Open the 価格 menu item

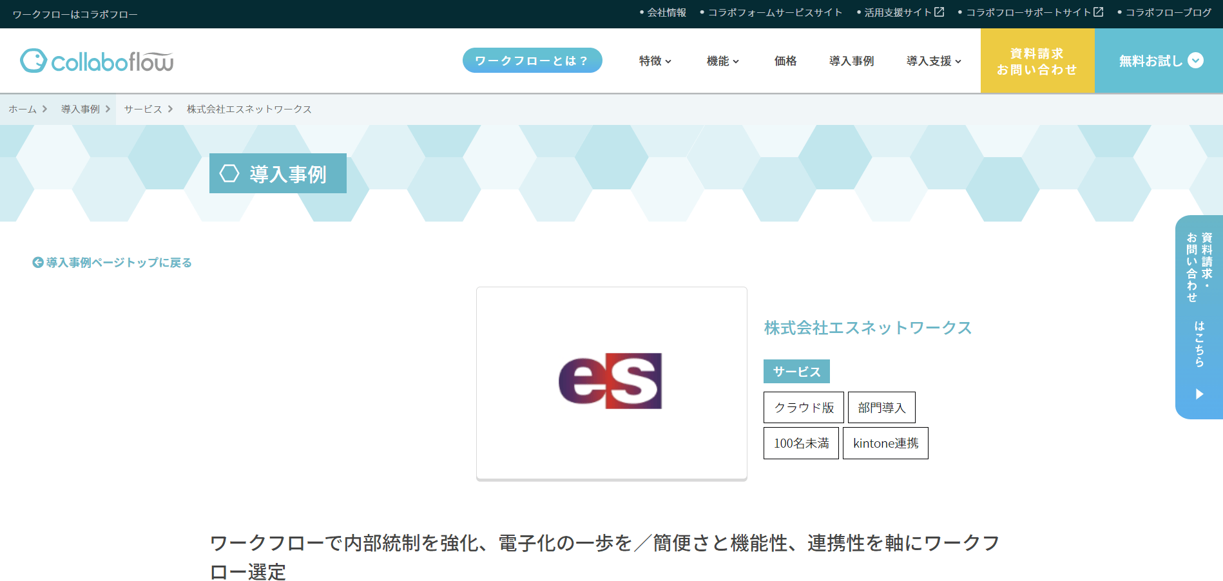[x=785, y=61]
